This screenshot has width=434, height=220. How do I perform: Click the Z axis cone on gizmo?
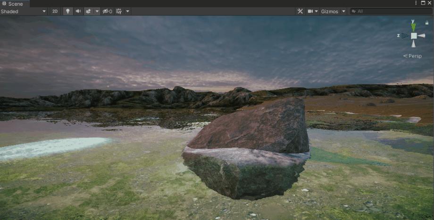(405, 36)
